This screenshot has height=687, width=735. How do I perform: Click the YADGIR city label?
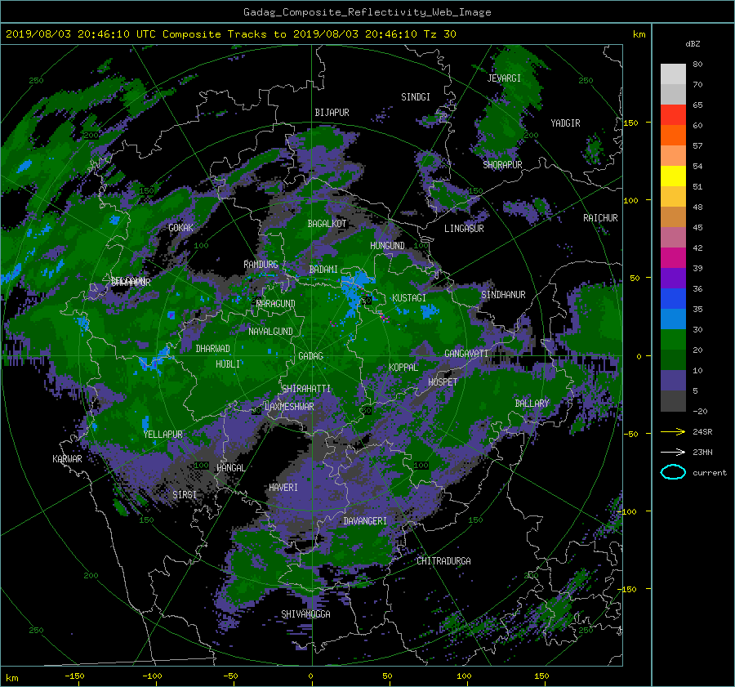pyautogui.click(x=565, y=123)
